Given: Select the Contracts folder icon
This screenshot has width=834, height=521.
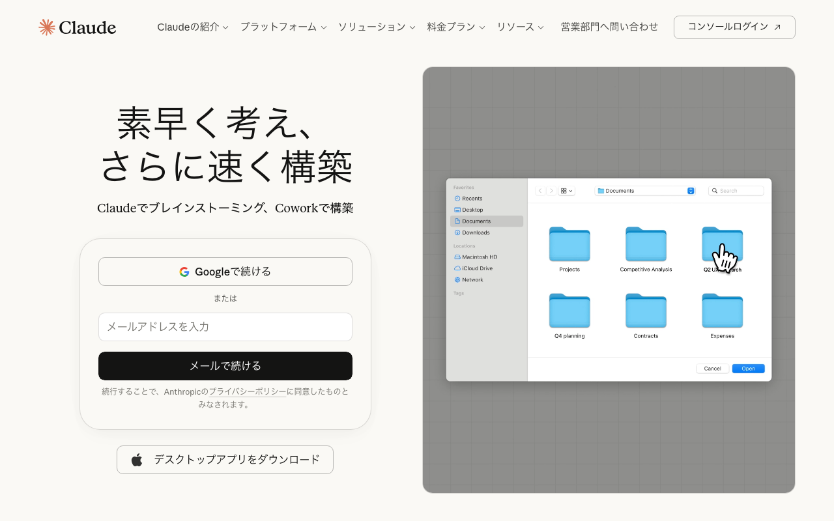Looking at the screenshot, I should pos(646,311).
